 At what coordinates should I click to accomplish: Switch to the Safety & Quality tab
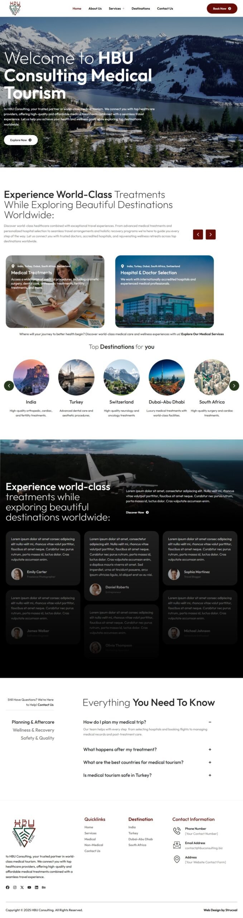coord(37,738)
